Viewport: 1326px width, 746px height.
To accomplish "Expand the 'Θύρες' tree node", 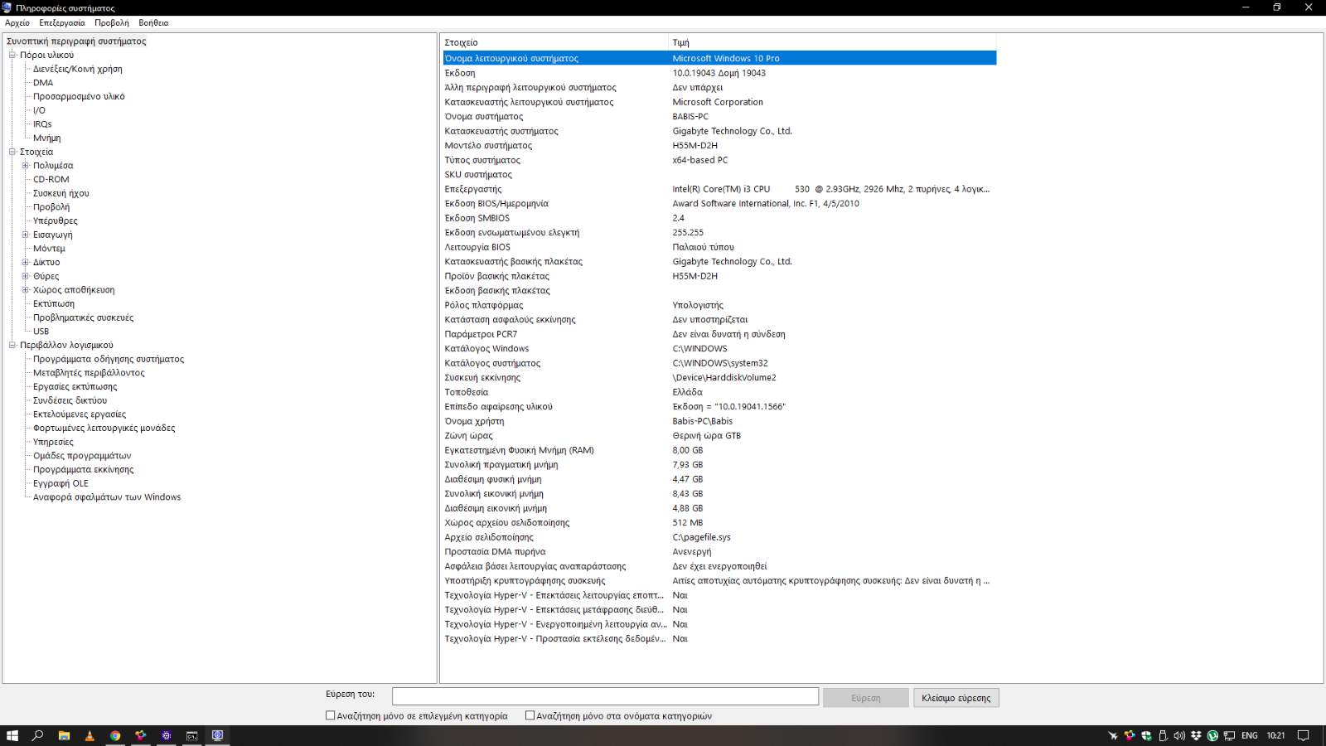I will [x=26, y=276].
